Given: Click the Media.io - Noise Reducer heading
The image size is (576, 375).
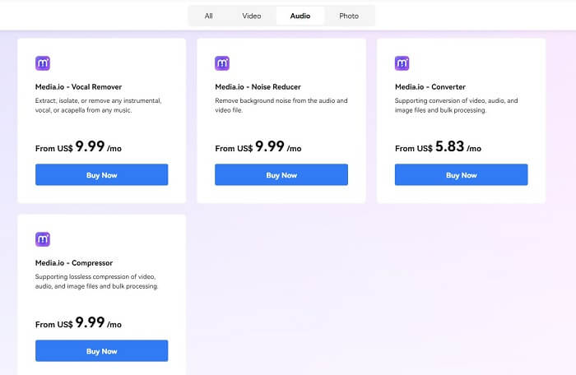Looking at the screenshot, I should [x=258, y=86].
